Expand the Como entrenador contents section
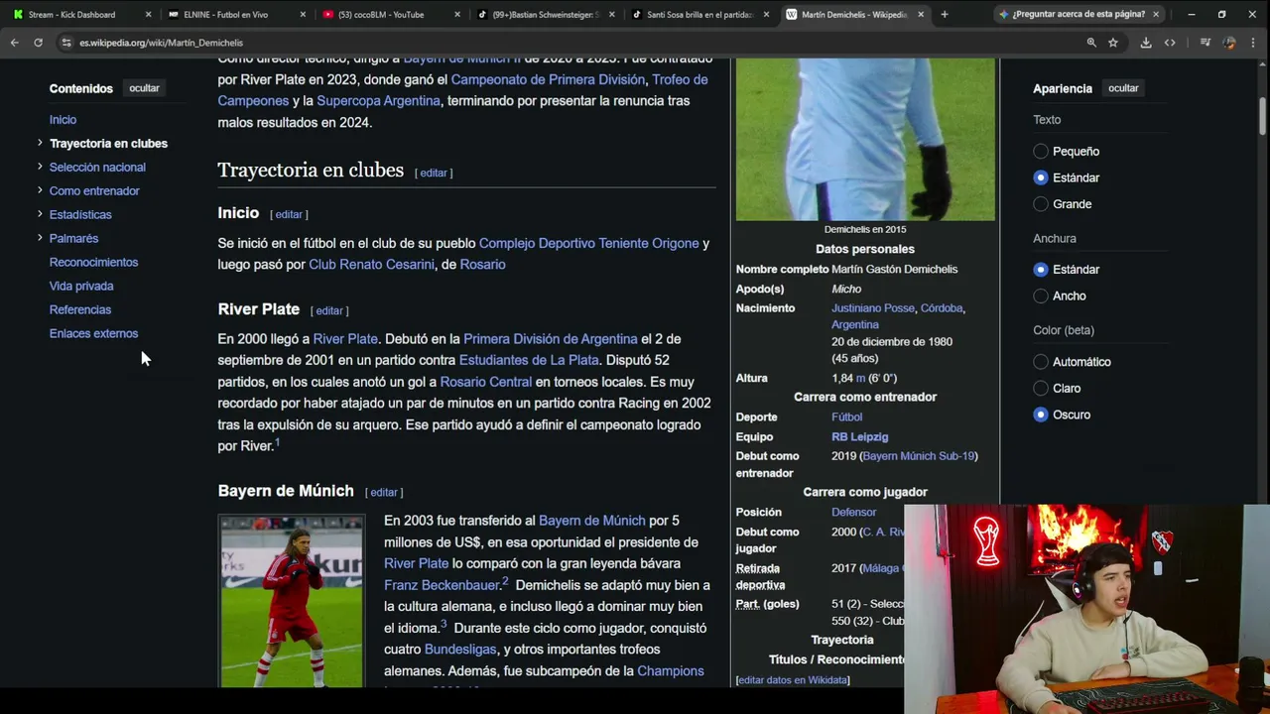This screenshot has height=714, width=1270. point(40,190)
